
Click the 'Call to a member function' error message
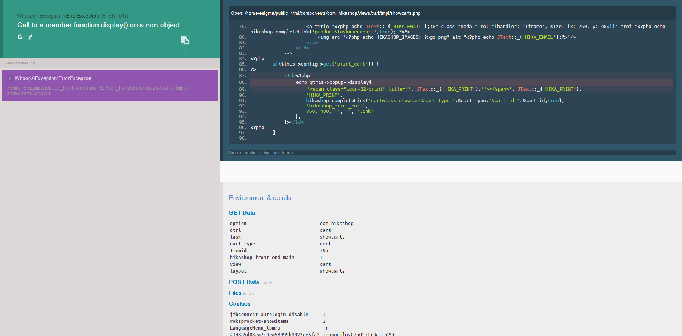[98, 25]
